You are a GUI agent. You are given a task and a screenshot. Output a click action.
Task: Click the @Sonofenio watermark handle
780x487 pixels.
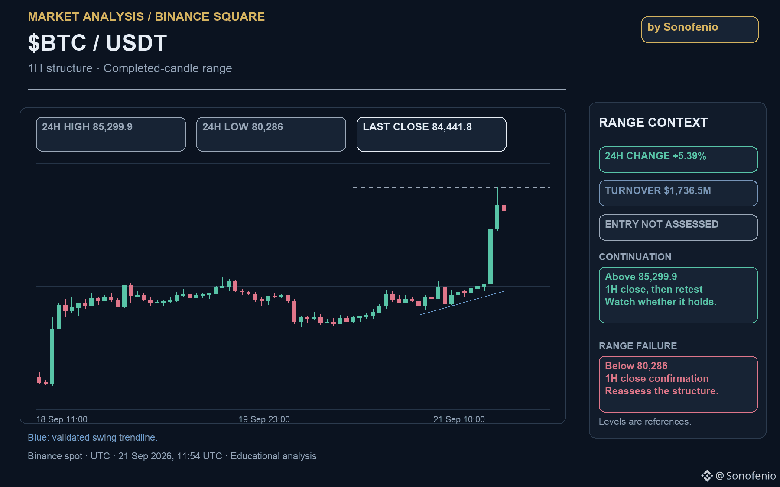tap(746, 476)
